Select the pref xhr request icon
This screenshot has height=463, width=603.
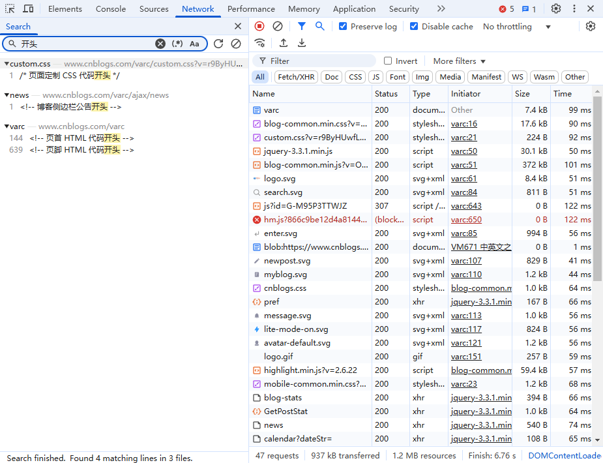[x=256, y=302]
